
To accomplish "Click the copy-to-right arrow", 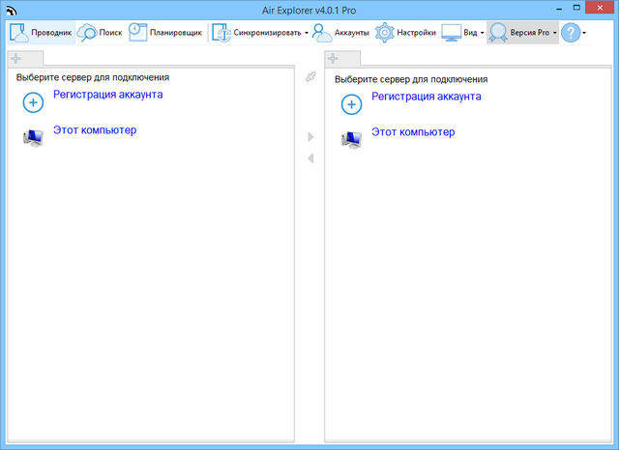I will 310,137.
